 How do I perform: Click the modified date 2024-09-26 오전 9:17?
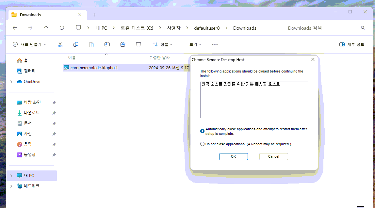point(169,68)
